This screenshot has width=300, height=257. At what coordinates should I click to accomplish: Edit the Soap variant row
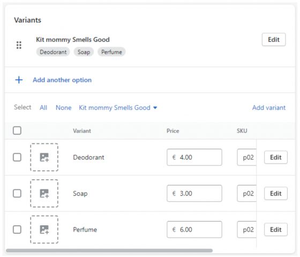pyautogui.click(x=276, y=193)
